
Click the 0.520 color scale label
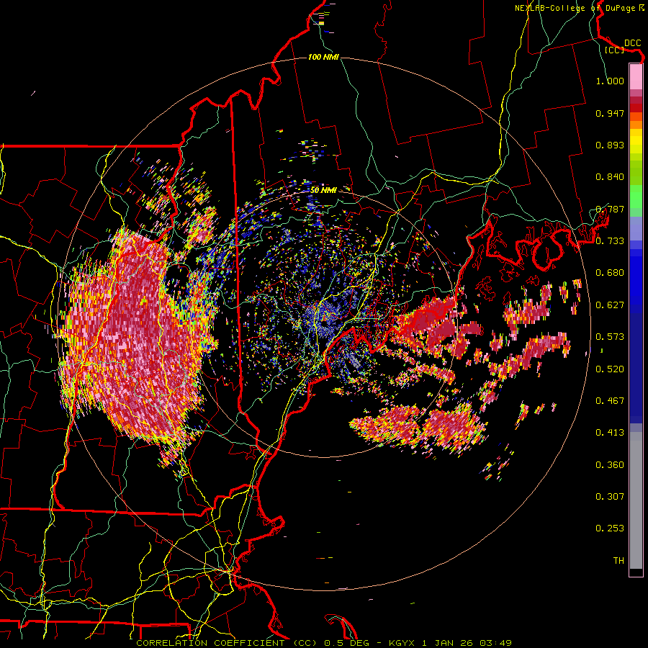[610, 369]
